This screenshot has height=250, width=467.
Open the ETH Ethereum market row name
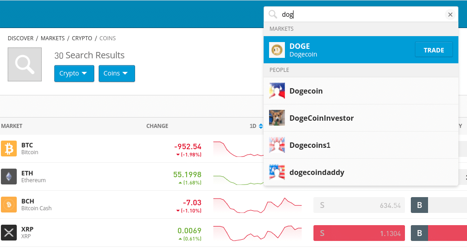(34, 176)
